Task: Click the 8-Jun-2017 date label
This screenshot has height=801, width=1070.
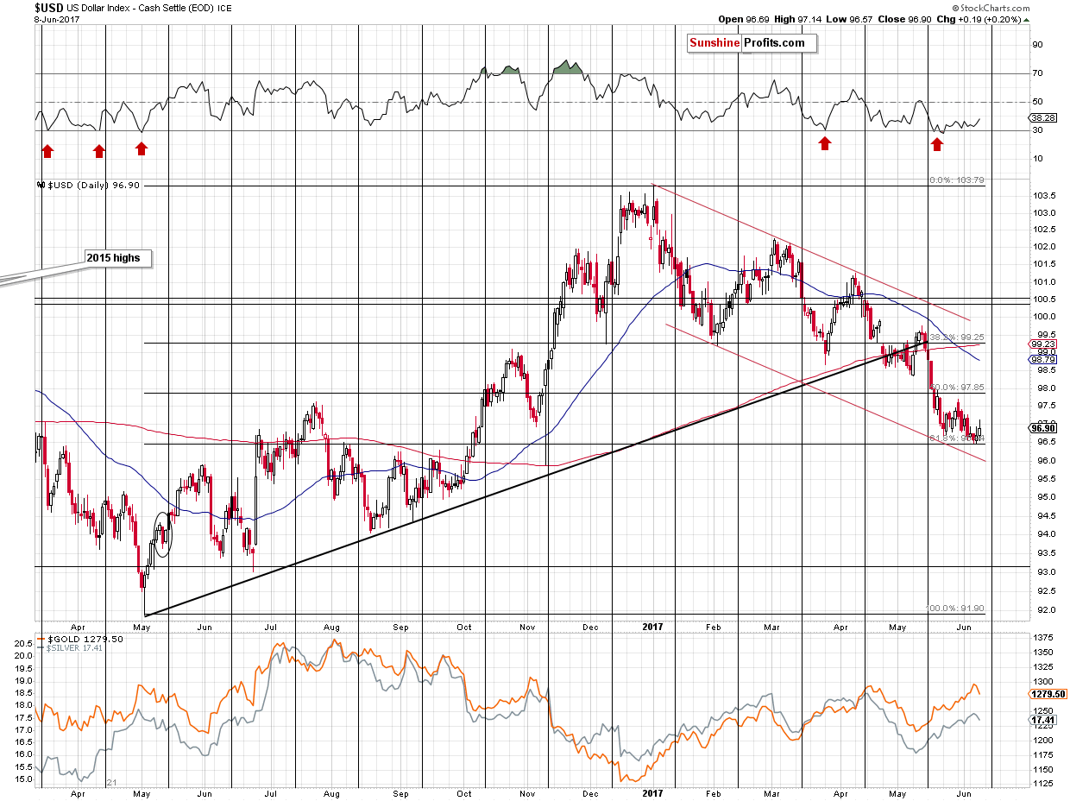Action: pyautogui.click(x=58, y=18)
